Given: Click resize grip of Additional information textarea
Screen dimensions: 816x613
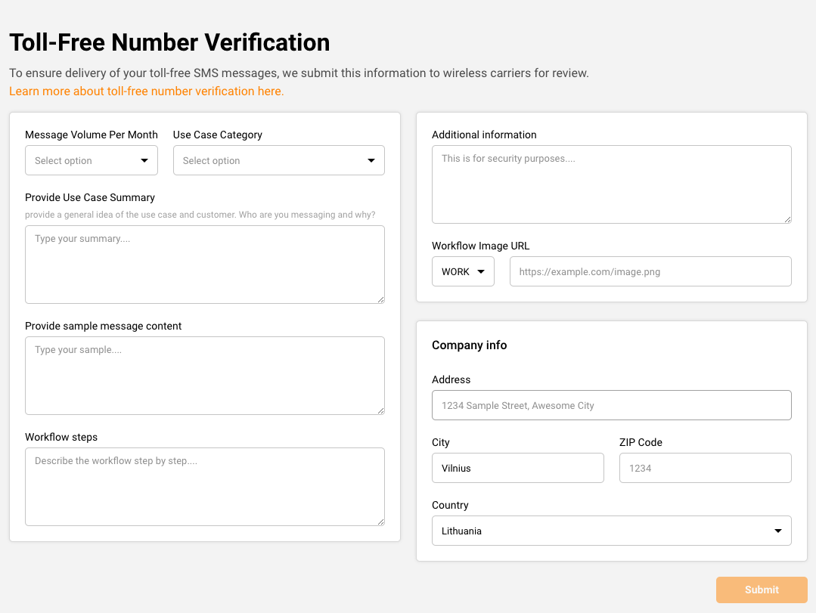Looking at the screenshot, I should (x=787, y=219).
